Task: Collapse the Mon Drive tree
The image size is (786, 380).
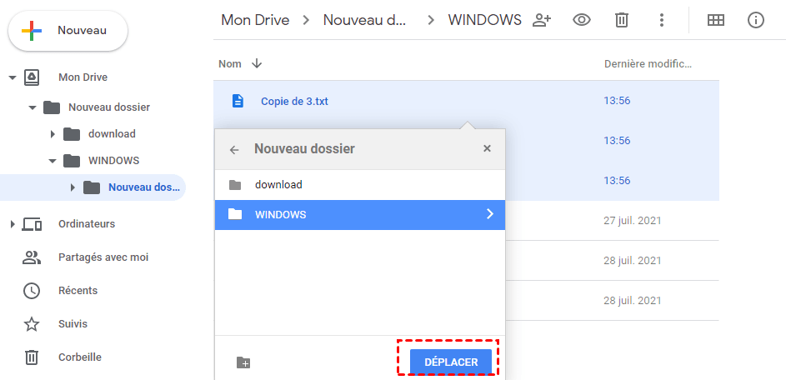Action: [13, 77]
